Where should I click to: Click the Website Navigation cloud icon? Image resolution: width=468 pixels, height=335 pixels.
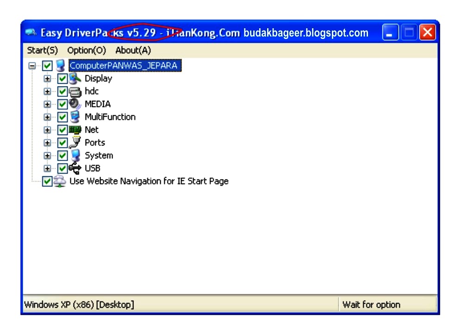pos(60,181)
